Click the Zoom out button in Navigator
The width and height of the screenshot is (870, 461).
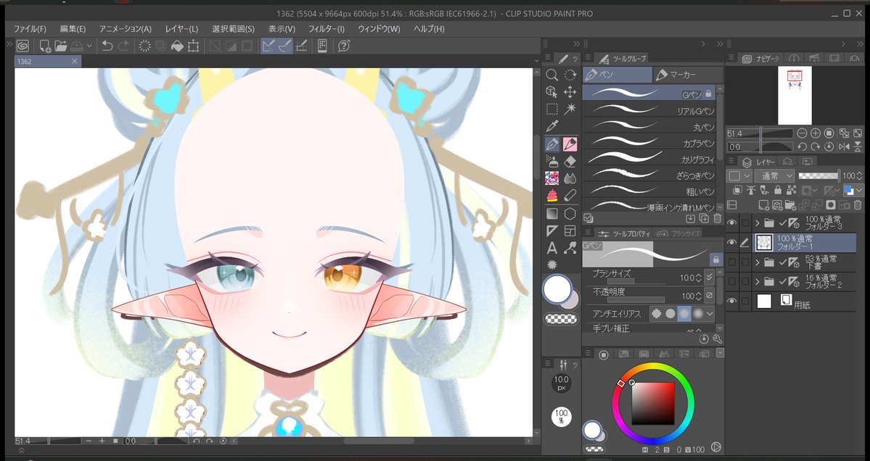pos(802,133)
